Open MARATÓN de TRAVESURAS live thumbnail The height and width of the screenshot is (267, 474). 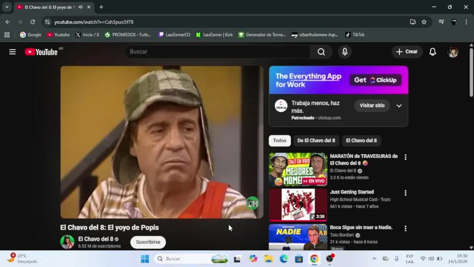pyautogui.click(x=298, y=169)
